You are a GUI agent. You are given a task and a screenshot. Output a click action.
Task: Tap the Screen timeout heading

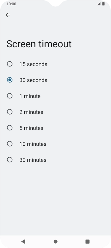39,44
